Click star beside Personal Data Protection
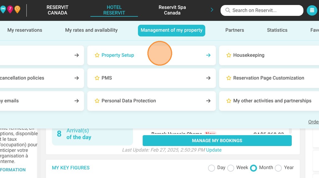The height and width of the screenshot is (178, 319). 97,101
